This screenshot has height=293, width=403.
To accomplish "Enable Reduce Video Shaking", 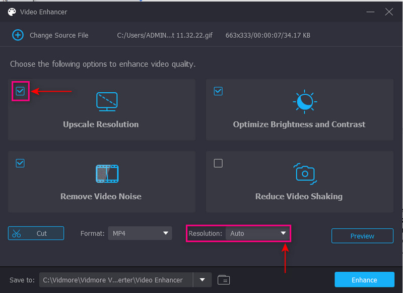I will click(218, 163).
